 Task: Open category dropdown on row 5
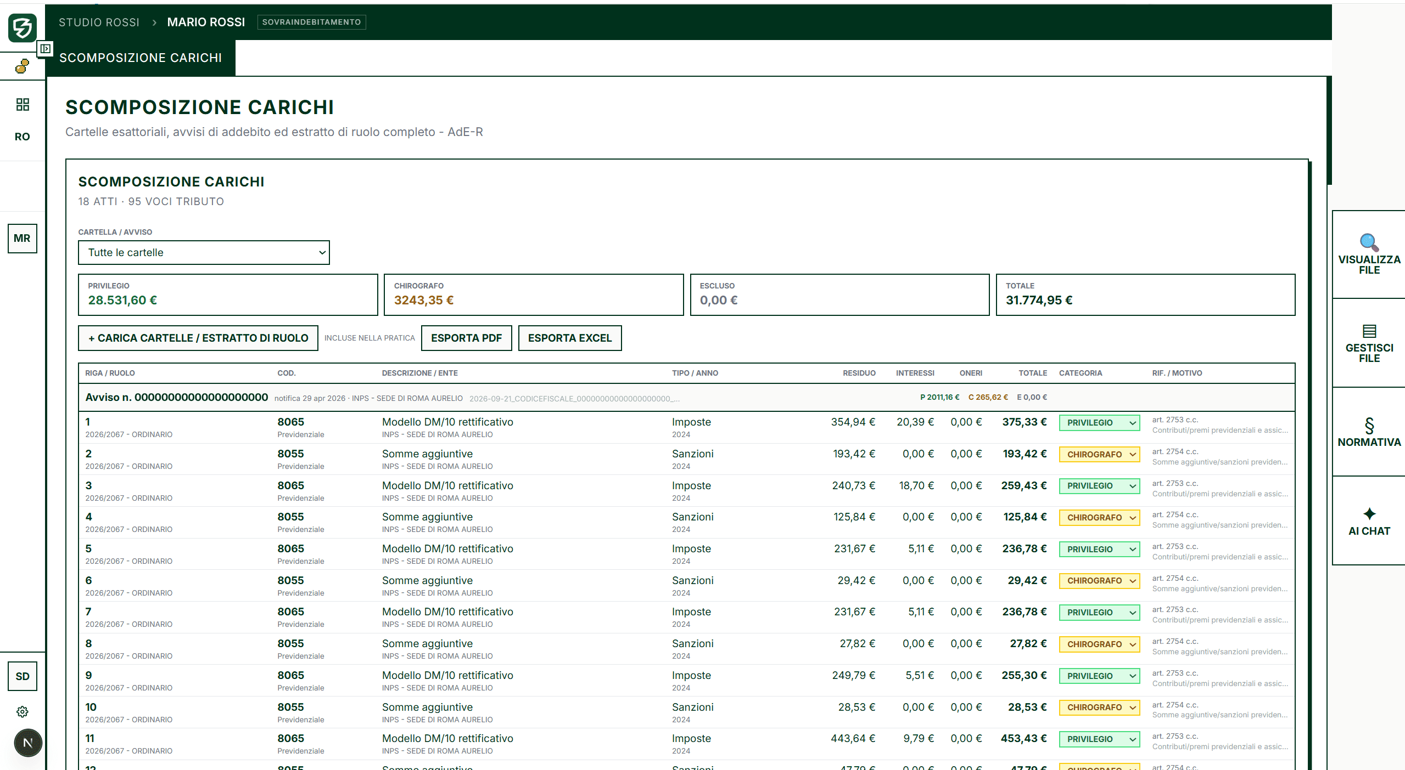1099,550
